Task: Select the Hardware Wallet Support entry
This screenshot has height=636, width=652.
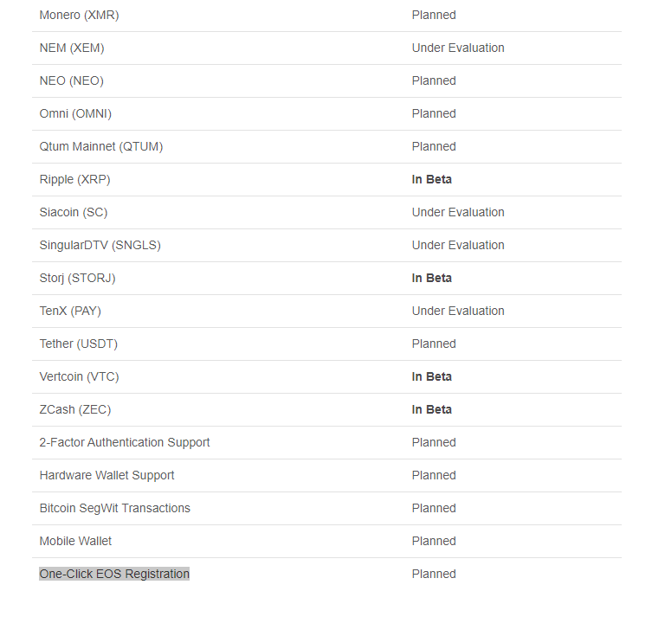Action: 107,475
